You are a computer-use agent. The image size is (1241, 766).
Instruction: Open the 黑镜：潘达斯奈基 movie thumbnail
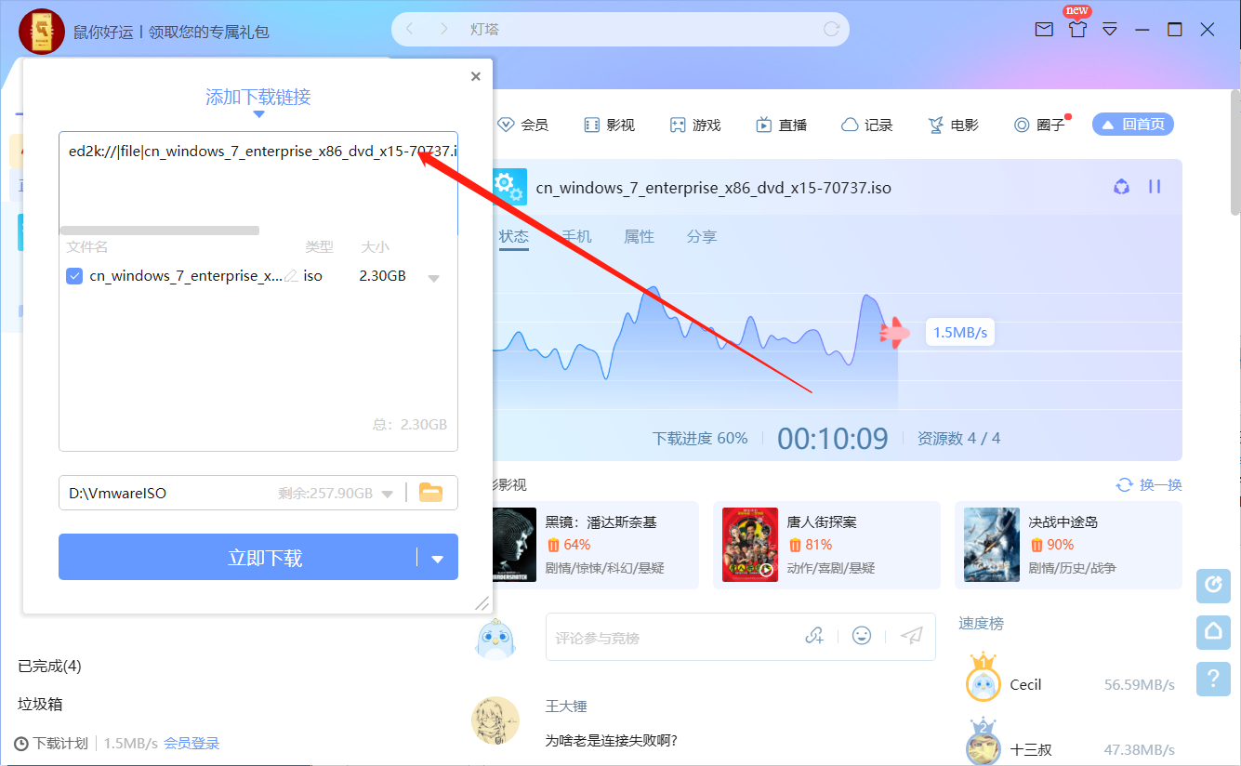coord(514,545)
